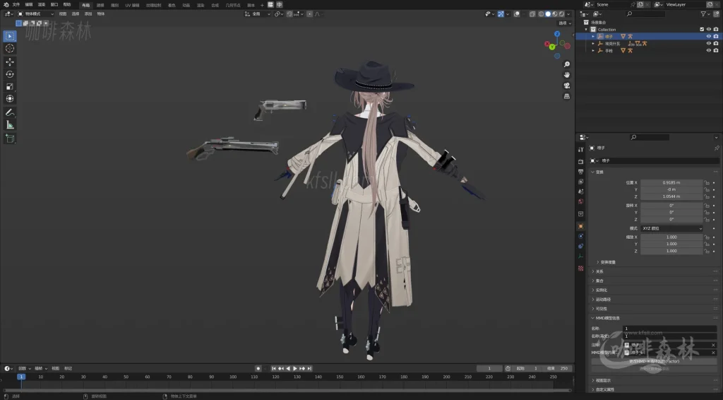The width and height of the screenshot is (723, 400).
Task: Toggle Collection exclude checkbox in outliner
Action: (x=702, y=30)
